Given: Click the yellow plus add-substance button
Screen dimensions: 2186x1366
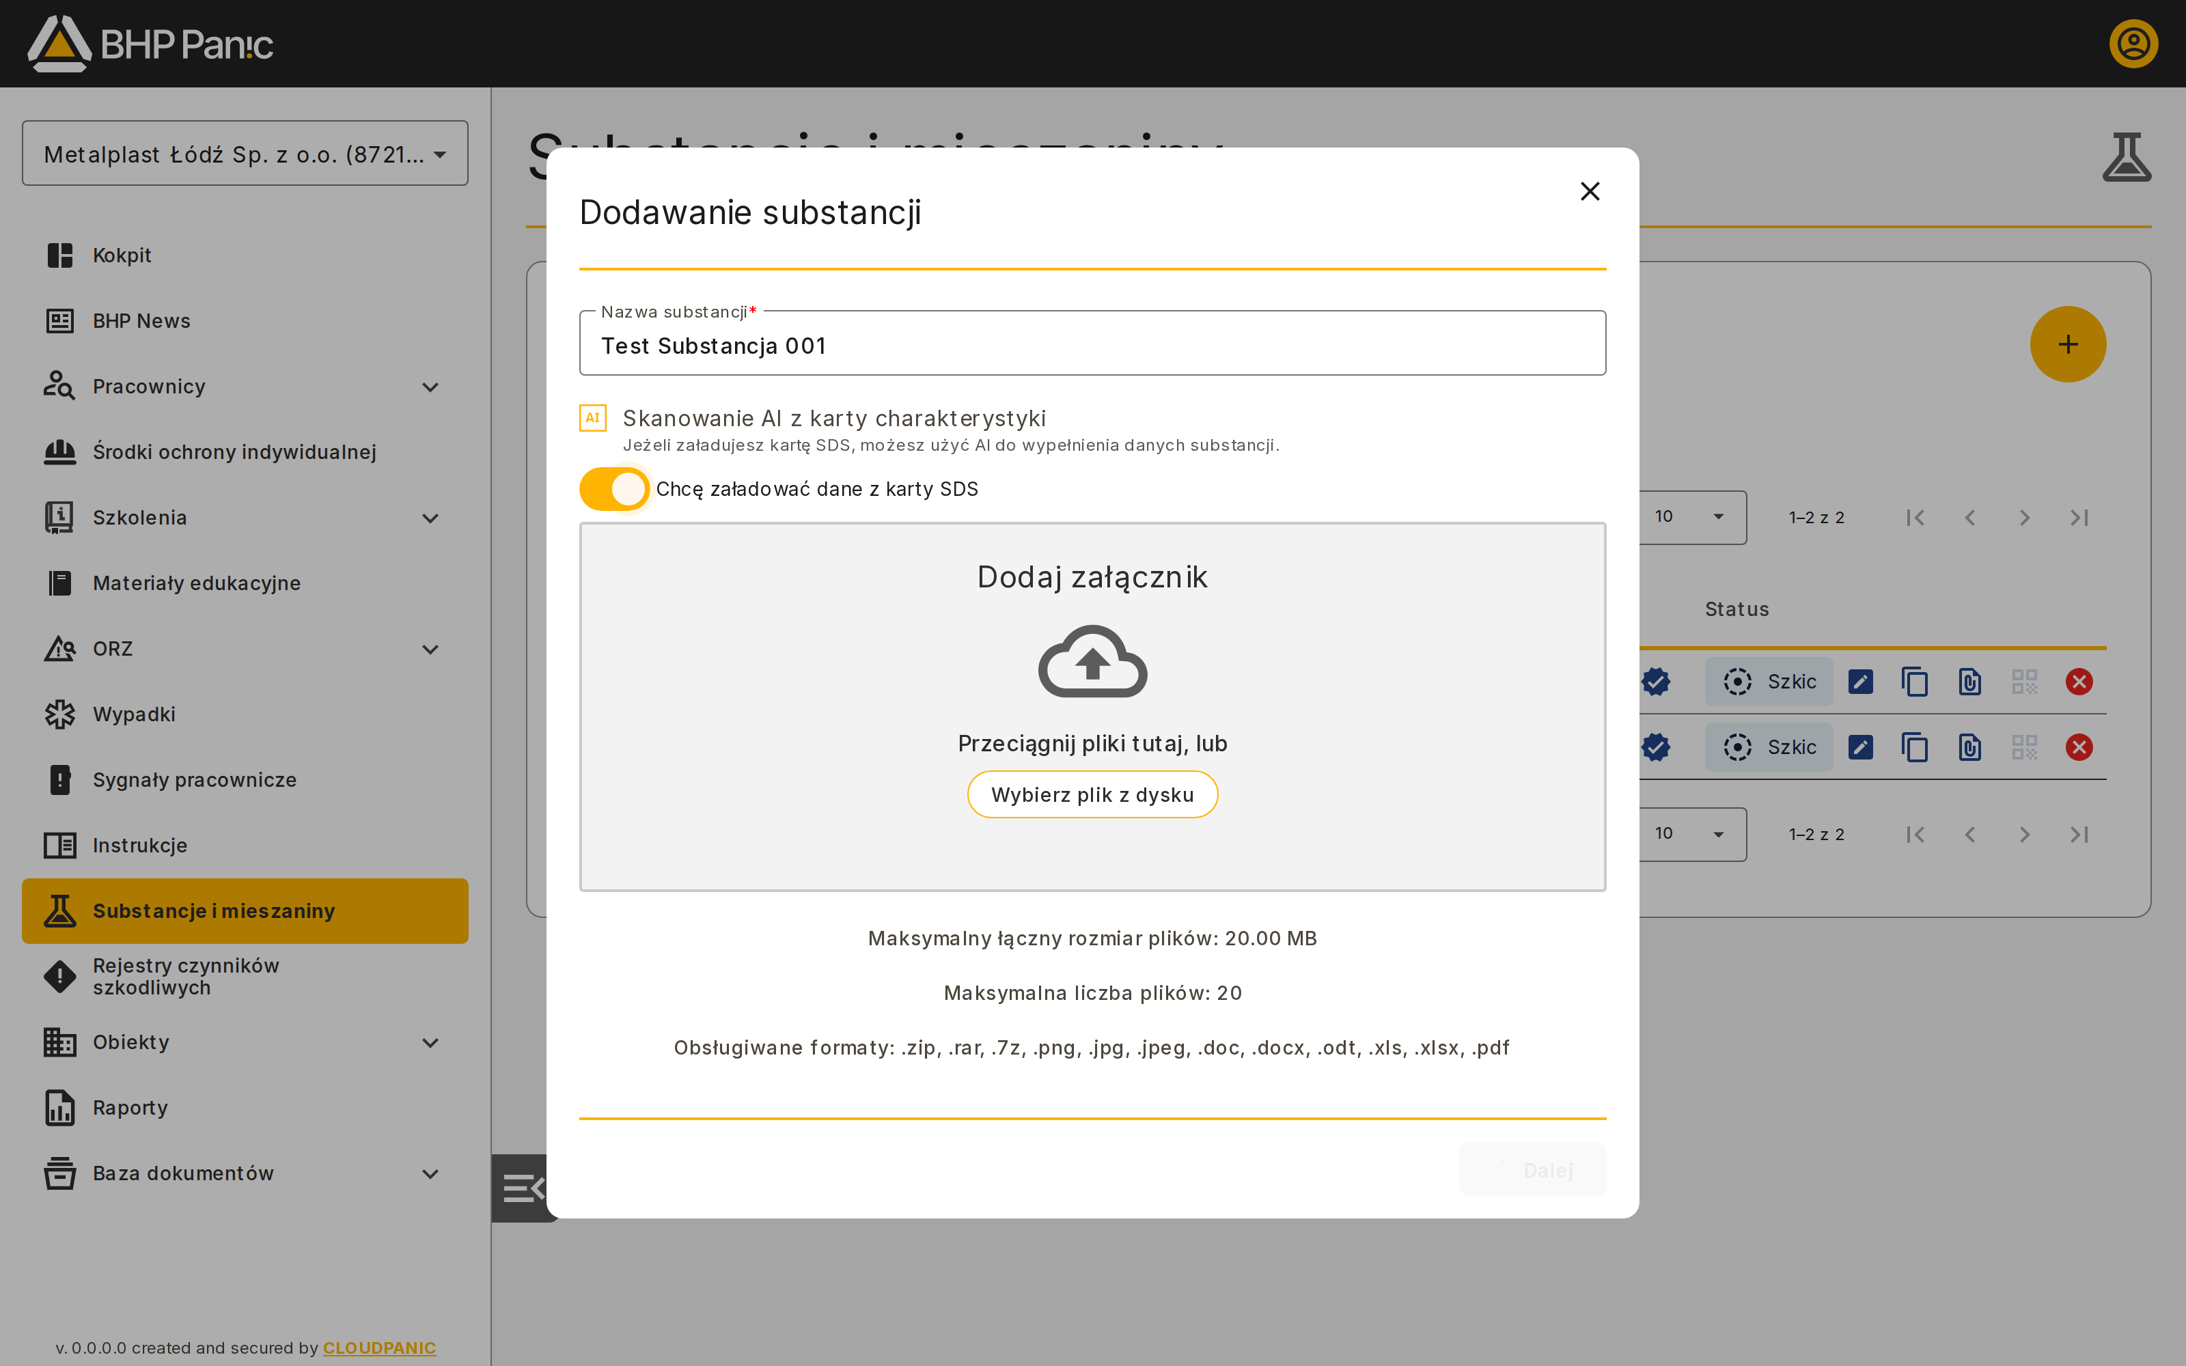Looking at the screenshot, I should pos(2068,344).
